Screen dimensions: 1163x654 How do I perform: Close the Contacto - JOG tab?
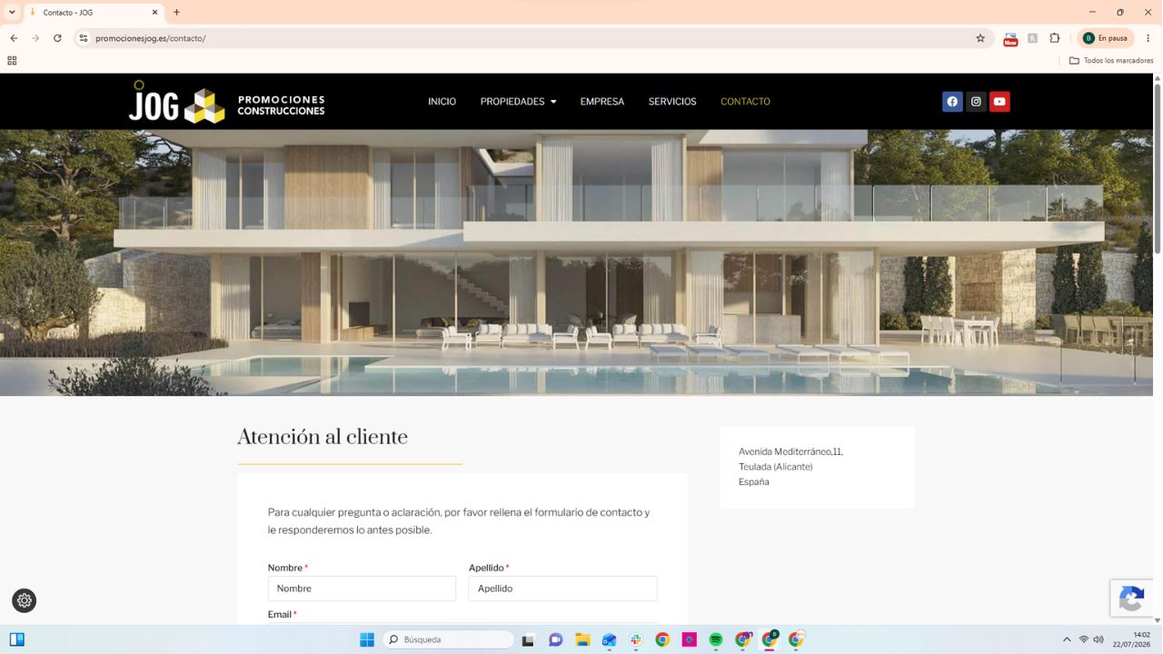point(154,13)
